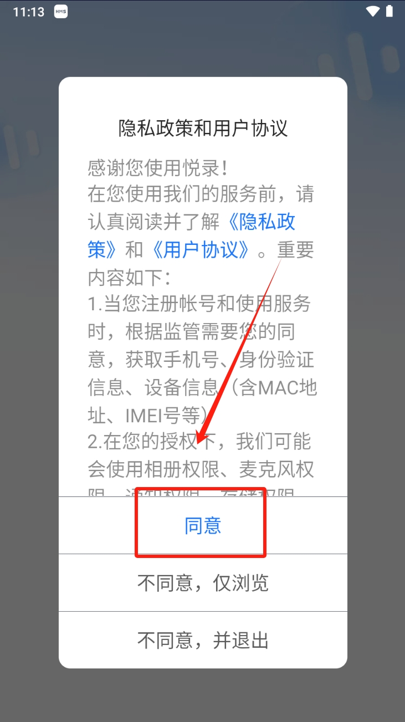
Task: Tap the Wi-Fi signal icon
Action: coord(373,11)
